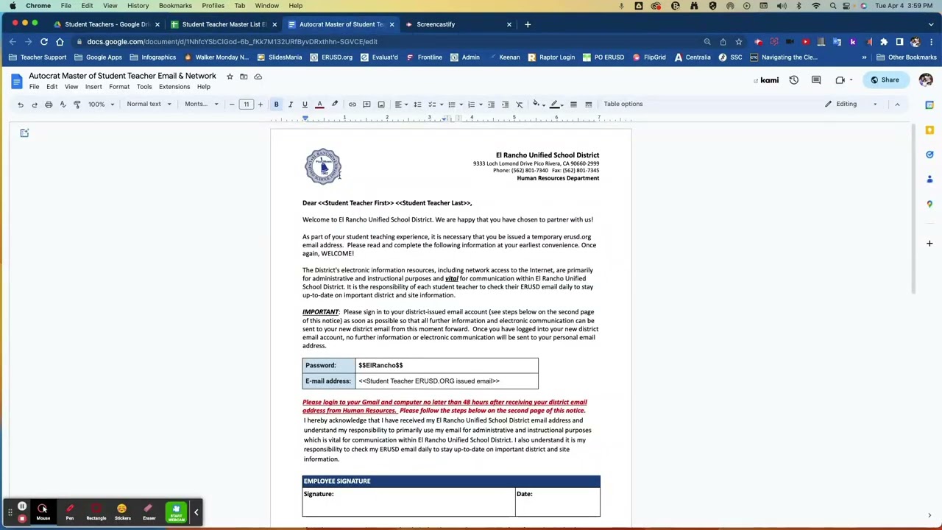
Task: Decrease font size with minus button
Action: point(232,105)
